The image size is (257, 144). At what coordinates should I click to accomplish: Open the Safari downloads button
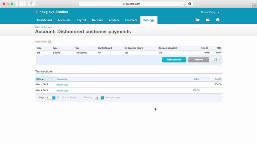tap(190, 4)
